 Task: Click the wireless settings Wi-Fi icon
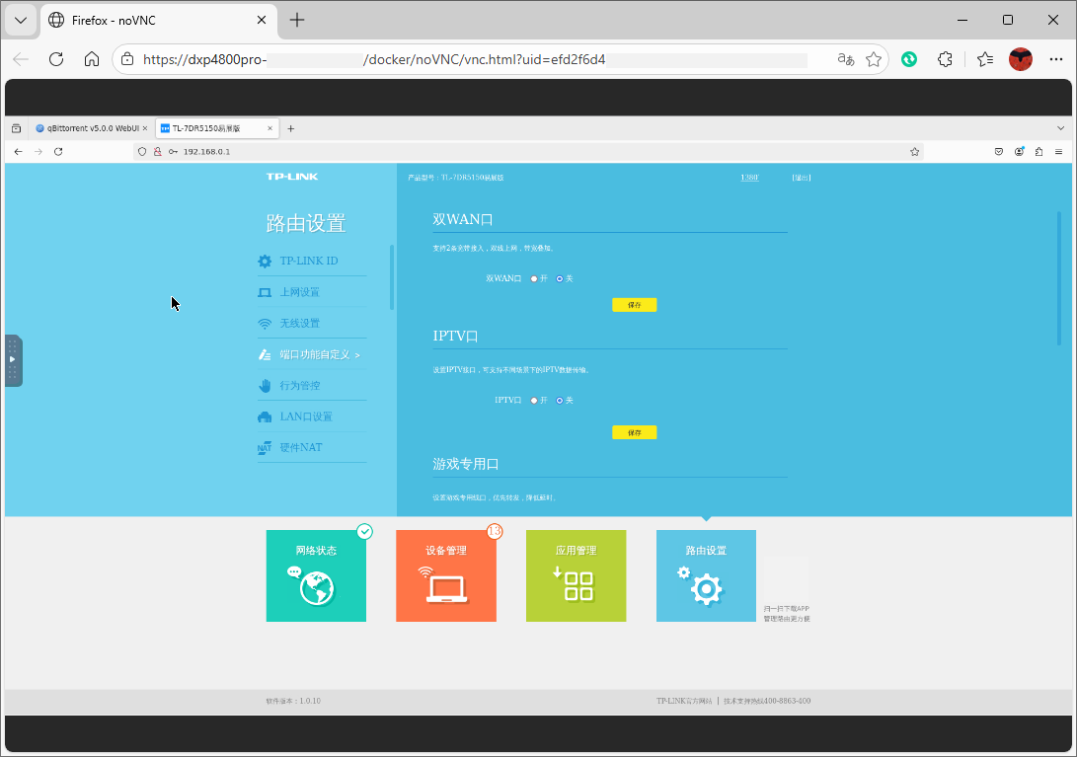(x=265, y=324)
